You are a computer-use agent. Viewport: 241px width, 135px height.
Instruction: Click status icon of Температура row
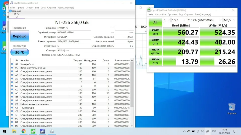pos(12,107)
